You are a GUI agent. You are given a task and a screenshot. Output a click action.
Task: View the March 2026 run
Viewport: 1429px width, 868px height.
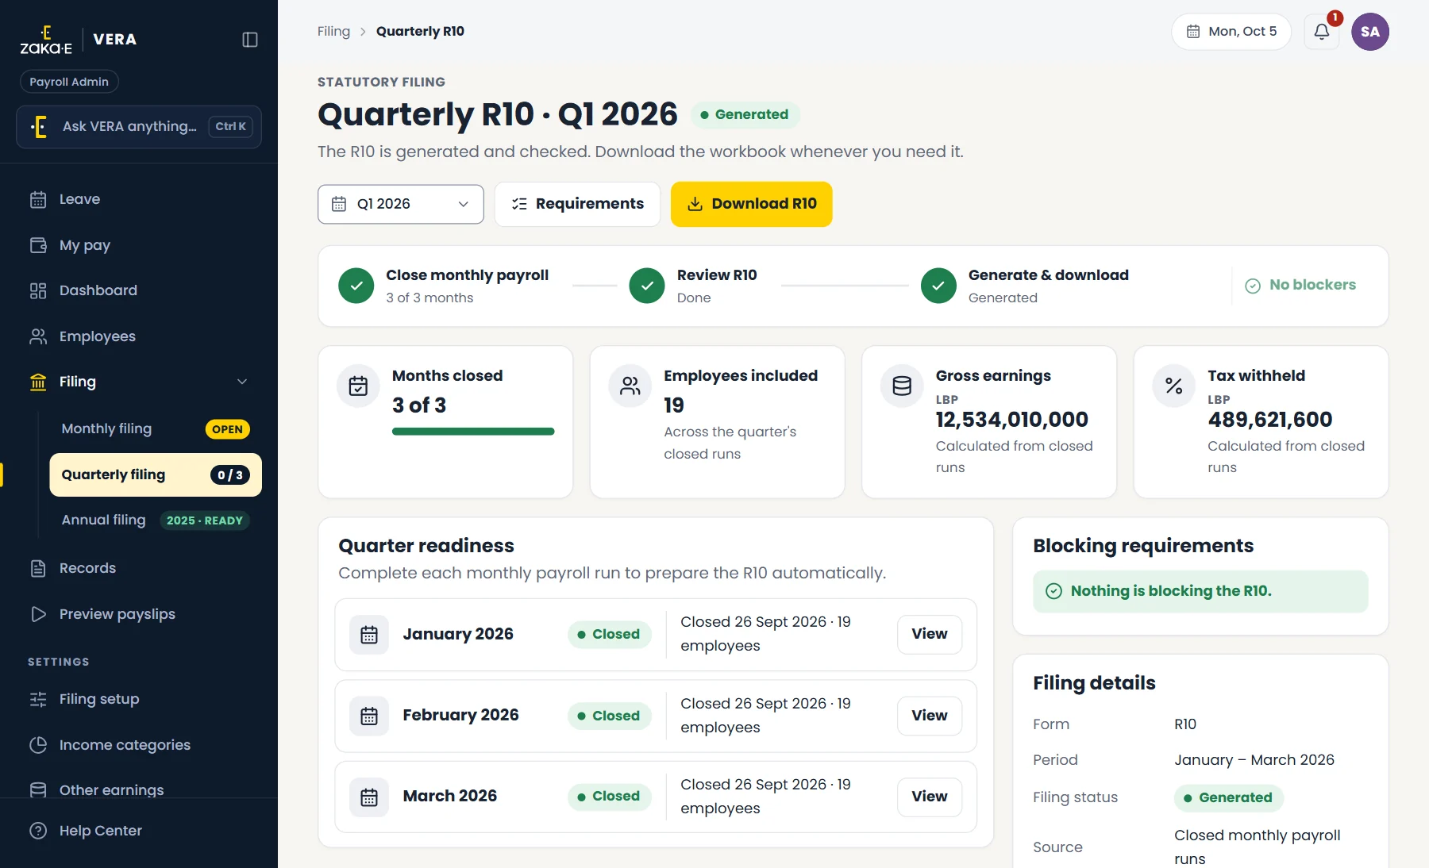point(930,797)
